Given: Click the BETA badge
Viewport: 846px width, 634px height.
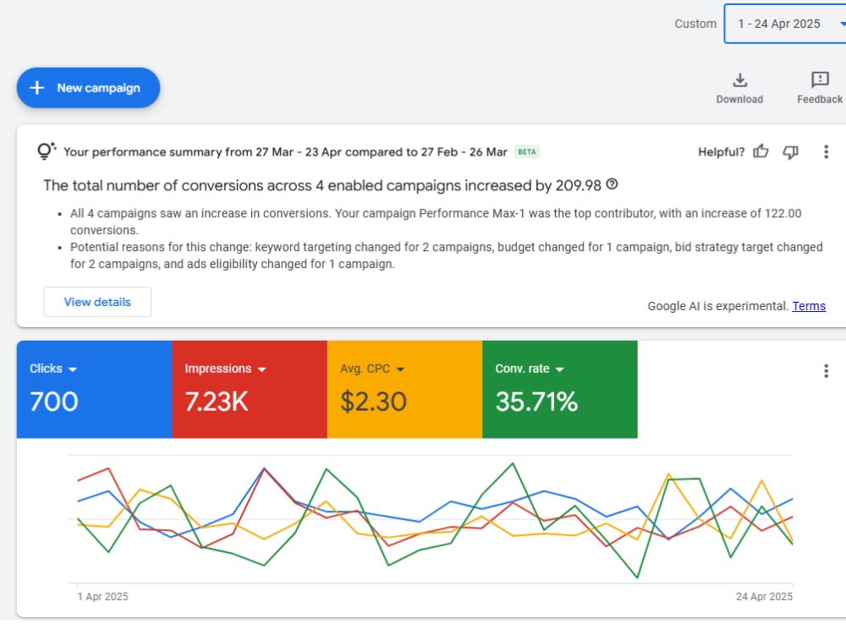Looking at the screenshot, I should tap(526, 152).
